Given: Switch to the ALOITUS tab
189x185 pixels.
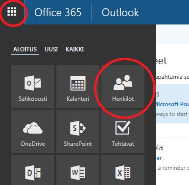Looking at the screenshot, I should tap(25, 49).
